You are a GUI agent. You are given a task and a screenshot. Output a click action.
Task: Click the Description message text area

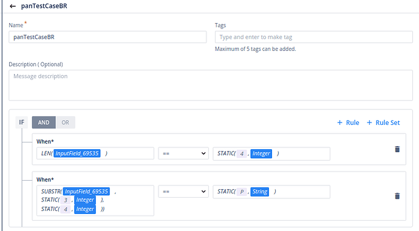[211, 85]
